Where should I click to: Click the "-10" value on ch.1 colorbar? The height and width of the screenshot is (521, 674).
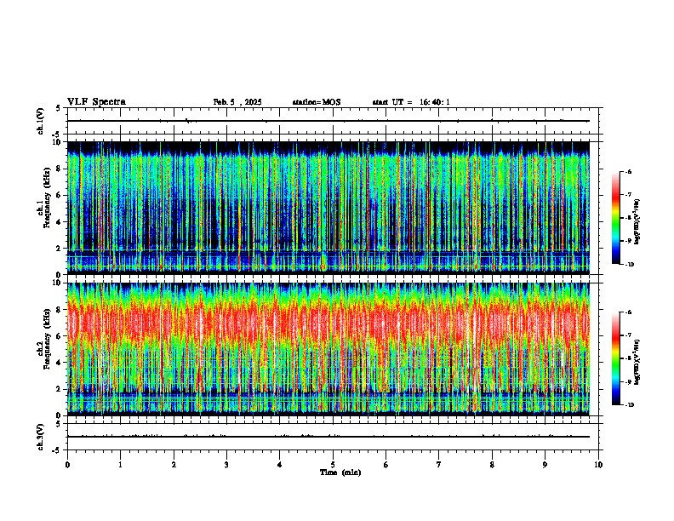coord(629,265)
